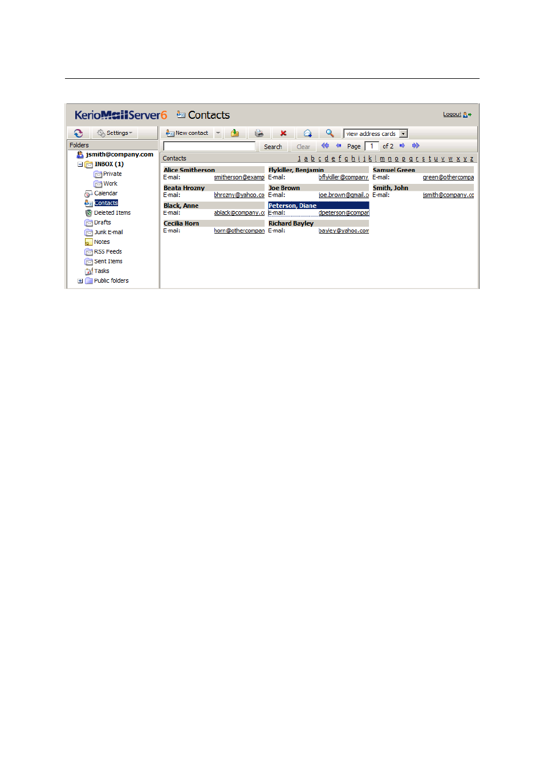The height and width of the screenshot is (771, 544).
Task: Open the Private subfolder
Action: 112,174
